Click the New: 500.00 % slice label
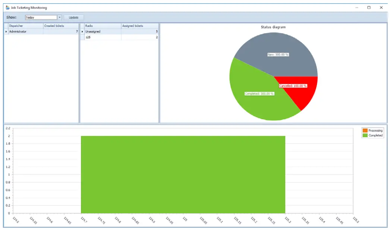 tap(279, 54)
